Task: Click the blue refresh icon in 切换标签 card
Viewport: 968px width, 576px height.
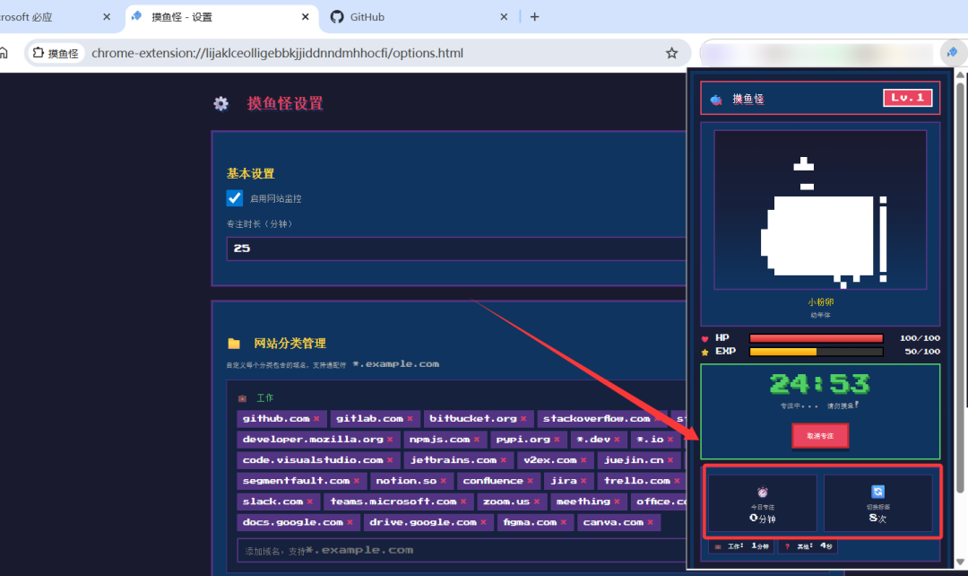Action: (877, 492)
